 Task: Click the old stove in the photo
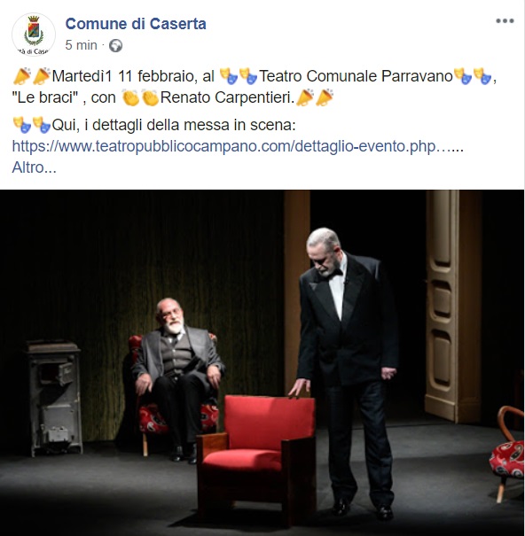pos(52,398)
